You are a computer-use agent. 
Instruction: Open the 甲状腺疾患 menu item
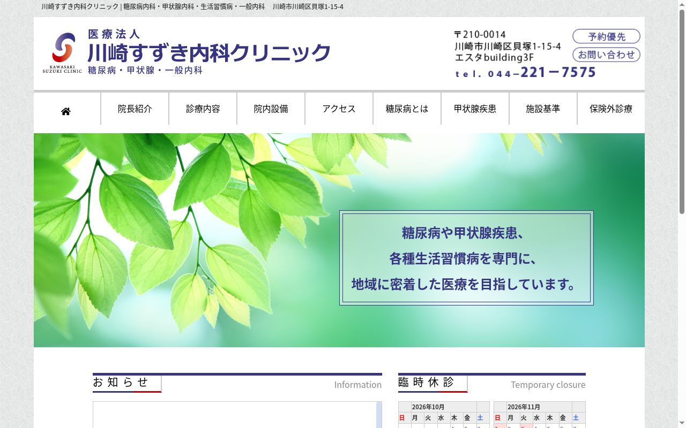(475, 109)
